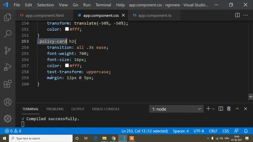Launch Microsoft Edge from the taskbar
253x142 pixels.
click(95, 138)
